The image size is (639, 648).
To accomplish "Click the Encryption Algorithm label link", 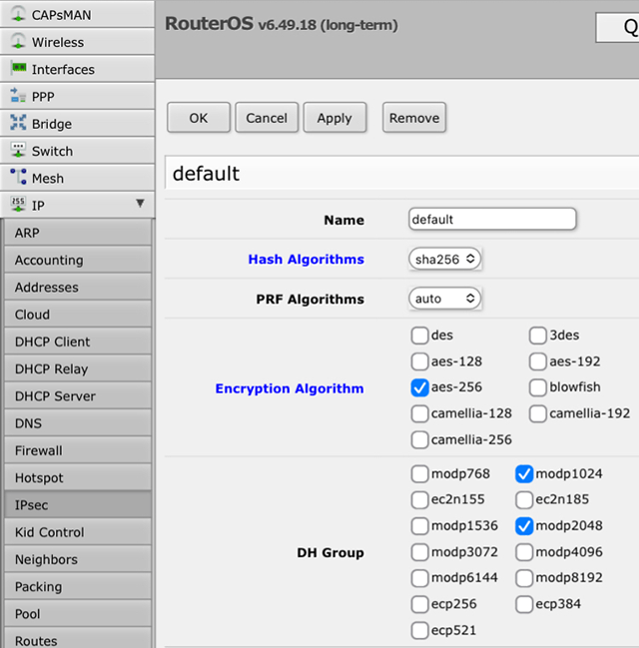I will click(290, 388).
